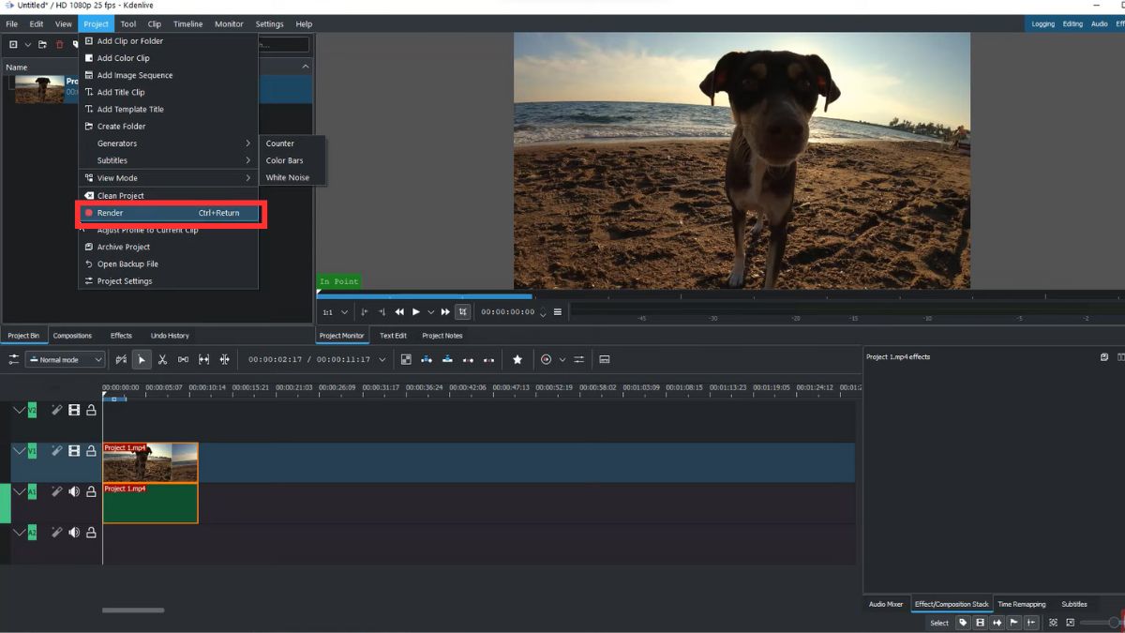Image resolution: width=1125 pixels, height=633 pixels.
Task: Open the monitor 1:1 zoom dropdown
Action: (335, 312)
